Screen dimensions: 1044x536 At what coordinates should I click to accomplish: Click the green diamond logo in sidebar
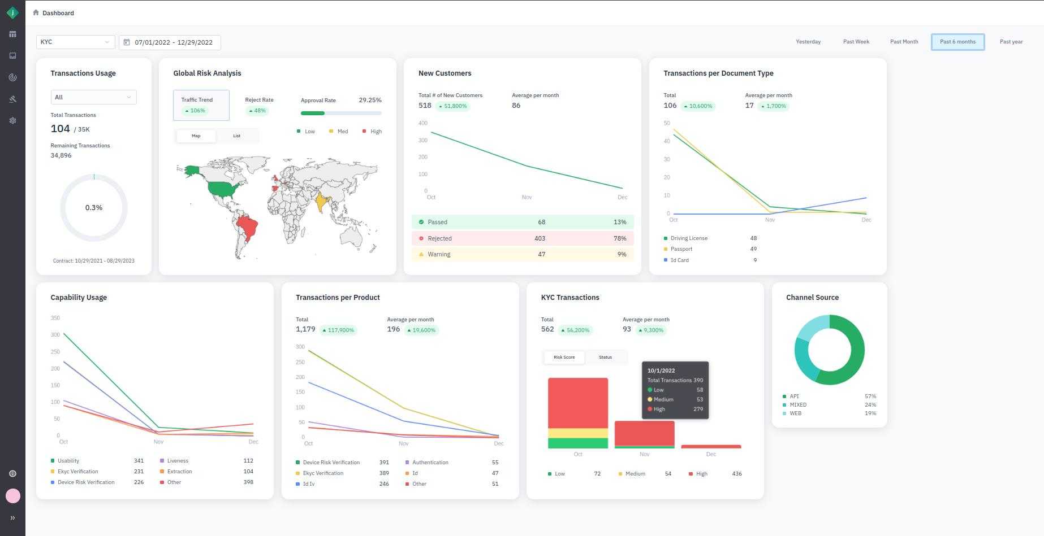click(12, 12)
